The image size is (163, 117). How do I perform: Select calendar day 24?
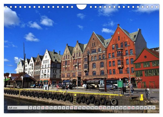click(x=125, y=108)
